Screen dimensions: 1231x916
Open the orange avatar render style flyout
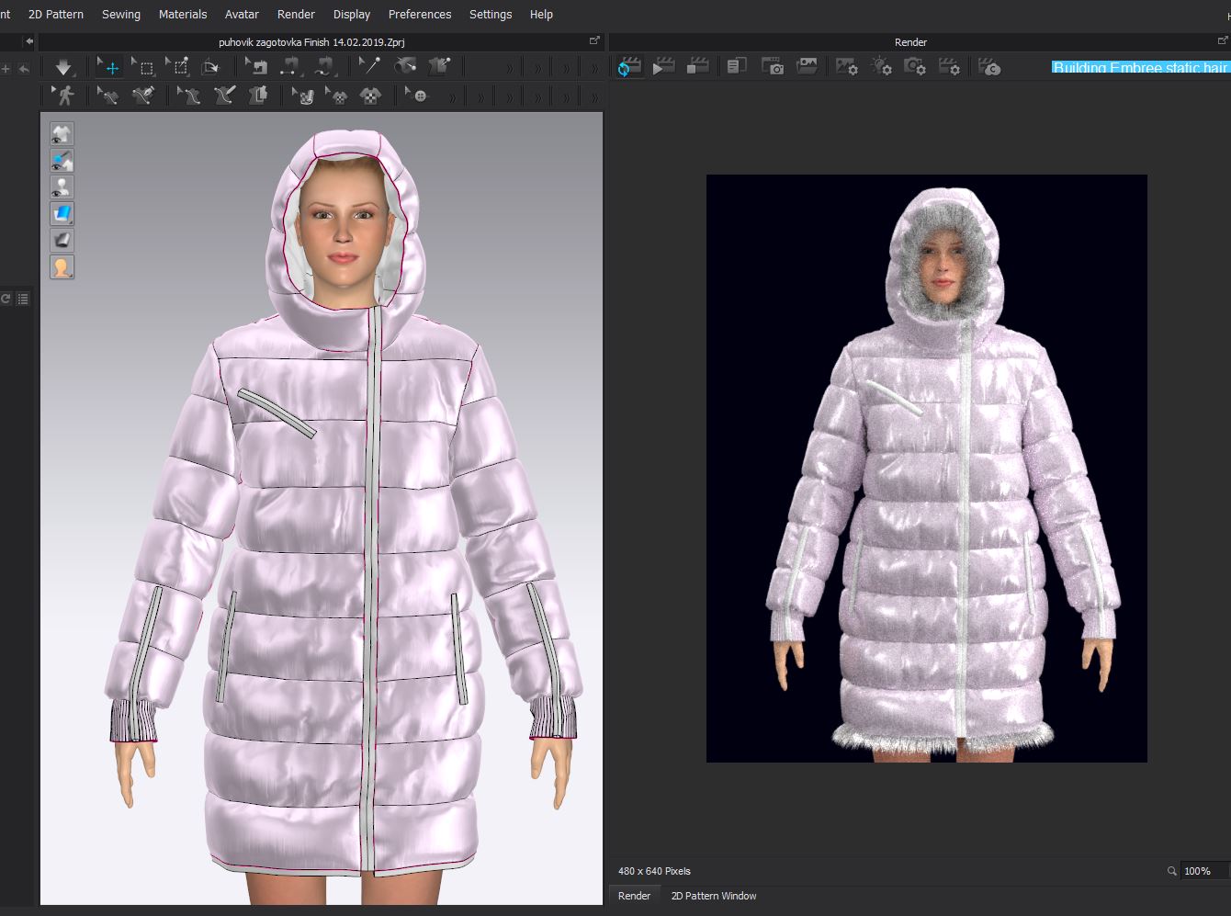(x=62, y=267)
